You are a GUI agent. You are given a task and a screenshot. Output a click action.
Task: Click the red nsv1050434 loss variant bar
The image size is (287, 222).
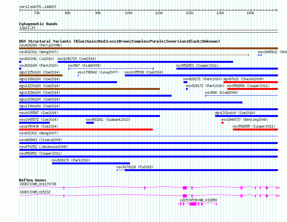tap(86, 130)
